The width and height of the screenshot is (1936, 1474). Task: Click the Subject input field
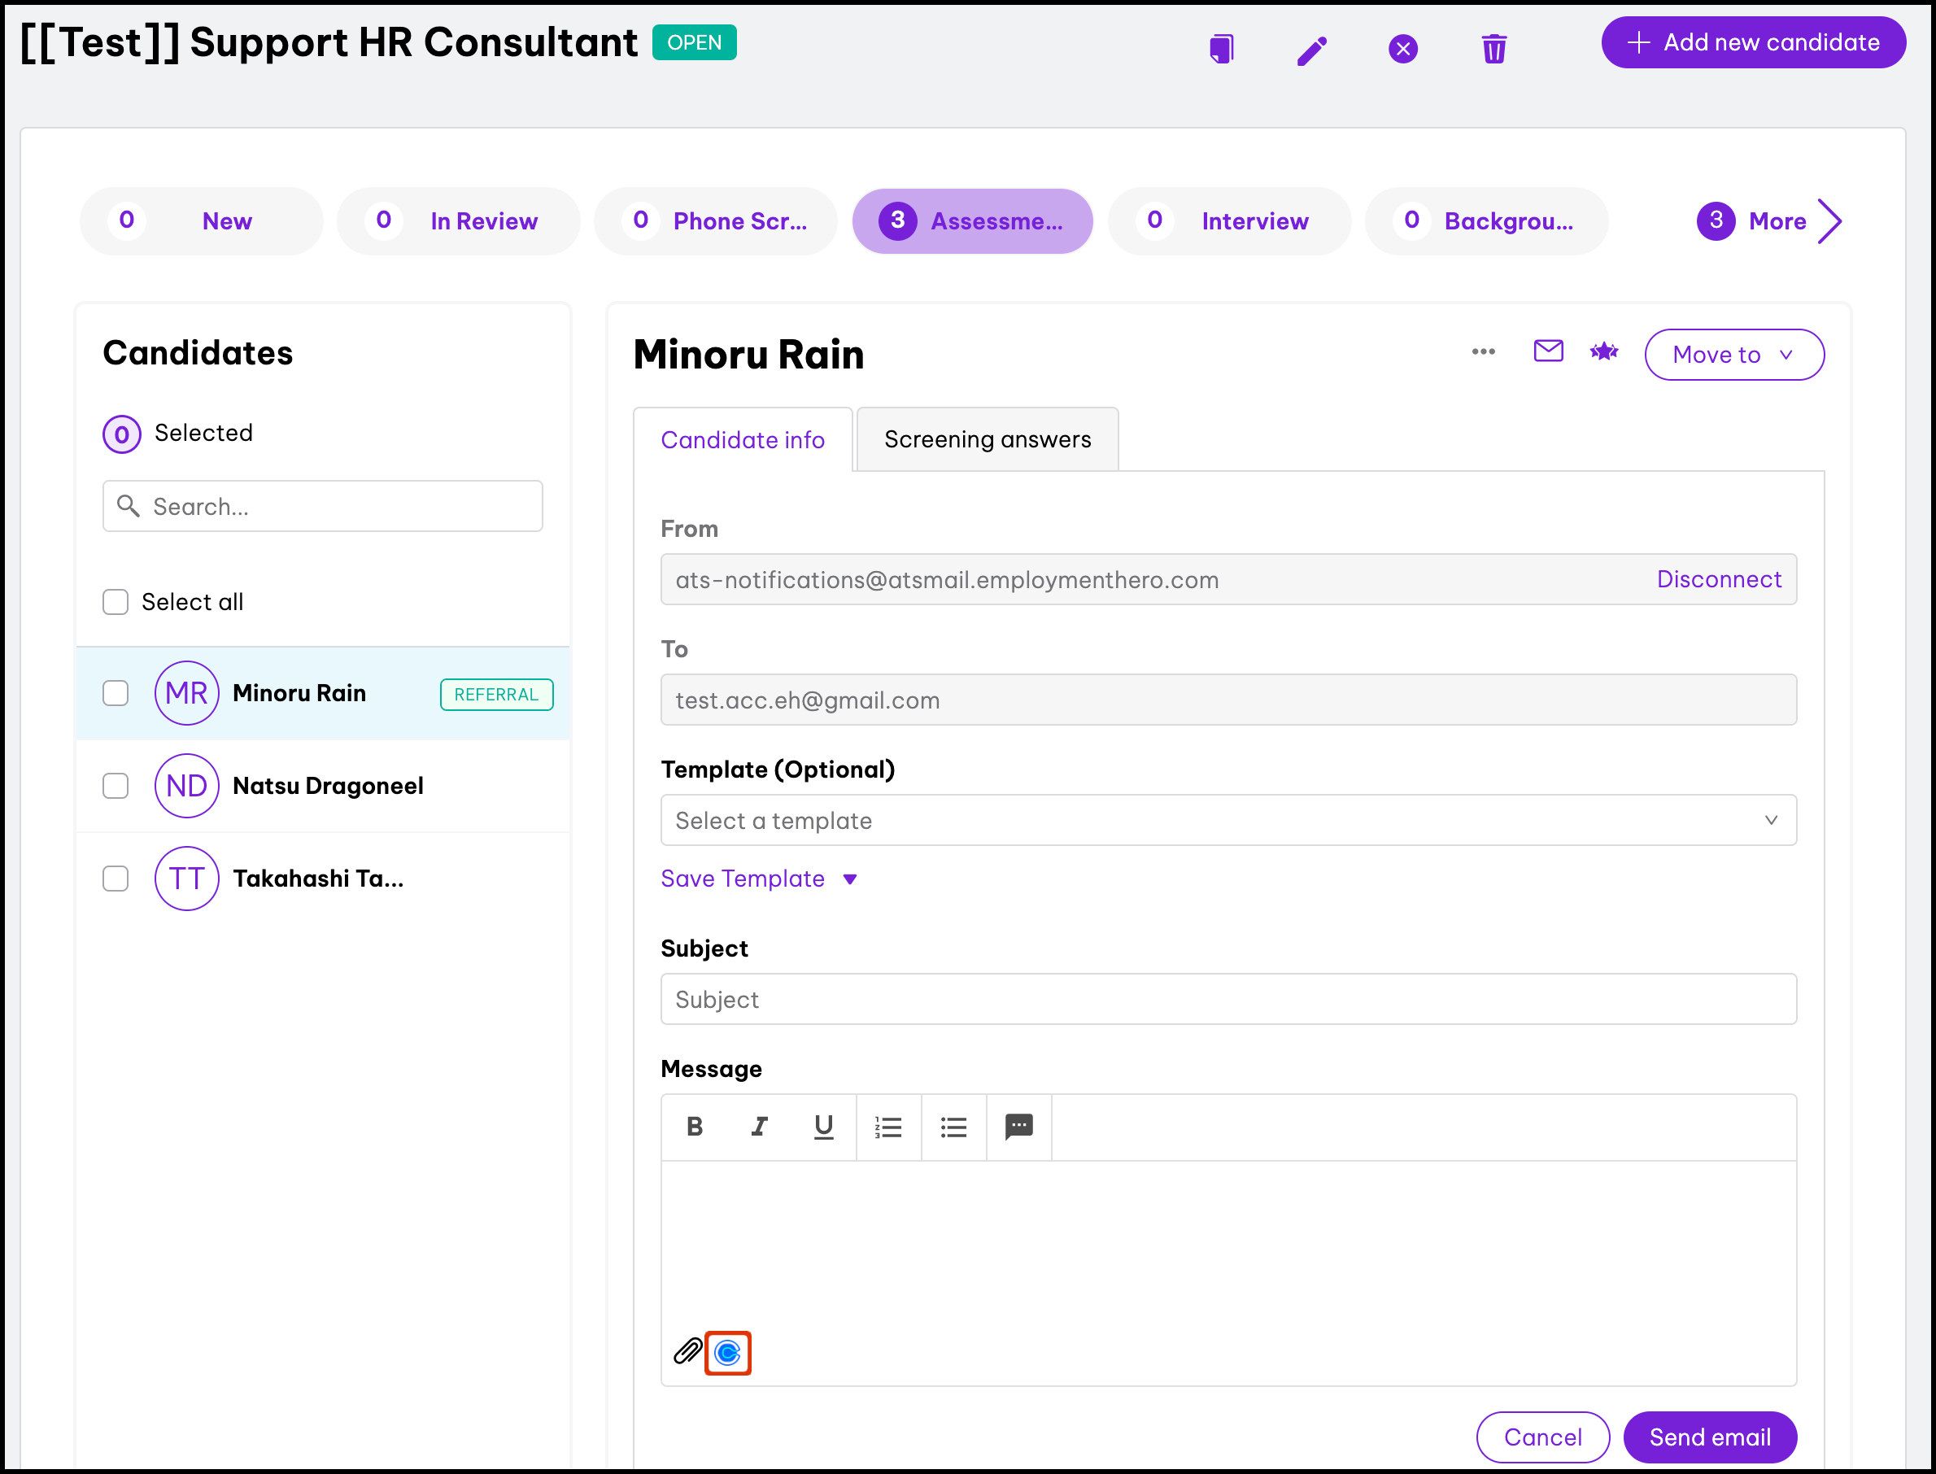tap(1227, 999)
